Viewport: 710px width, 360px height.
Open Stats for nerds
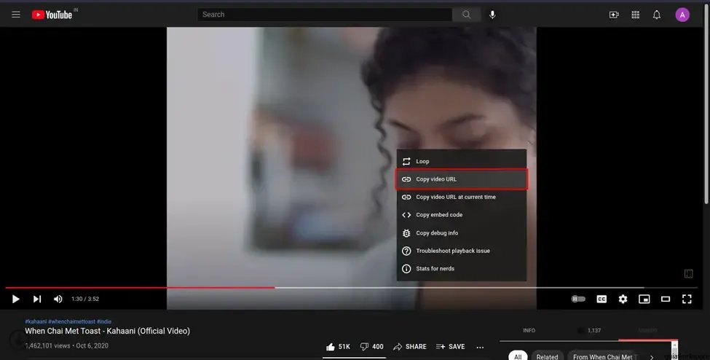pos(462,268)
